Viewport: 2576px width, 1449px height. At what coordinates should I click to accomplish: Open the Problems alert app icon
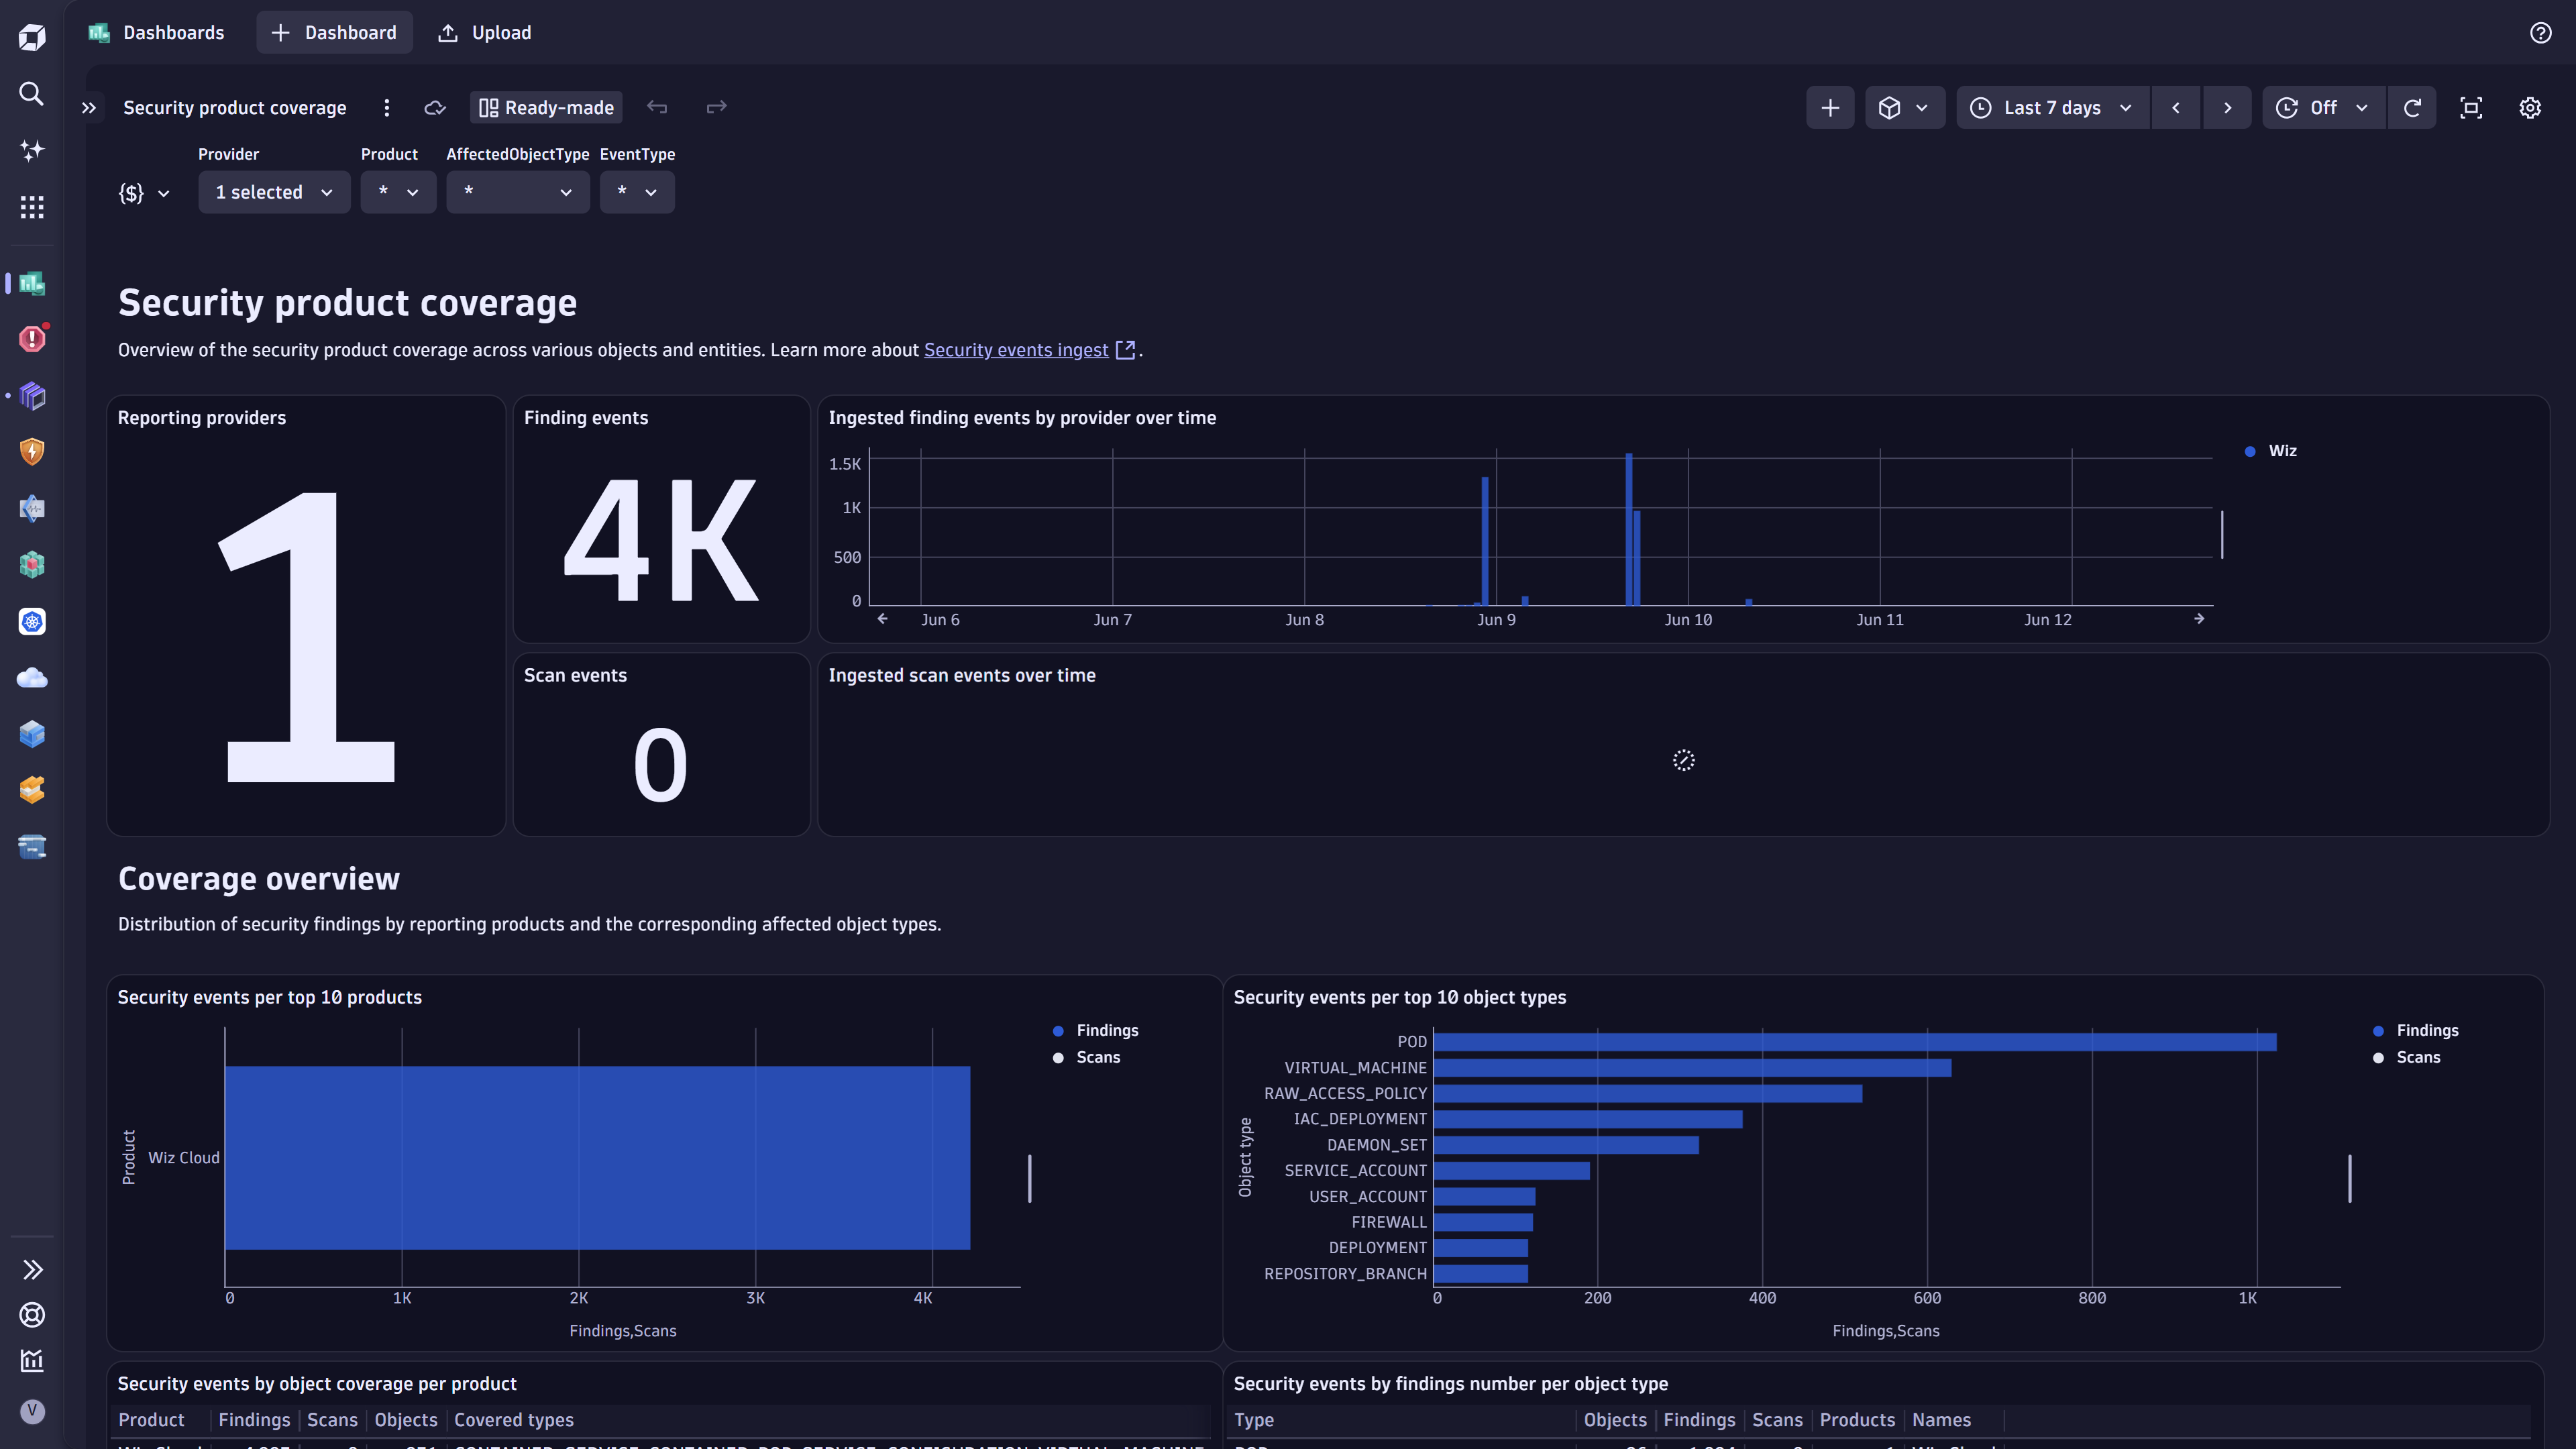click(x=32, y=339)
